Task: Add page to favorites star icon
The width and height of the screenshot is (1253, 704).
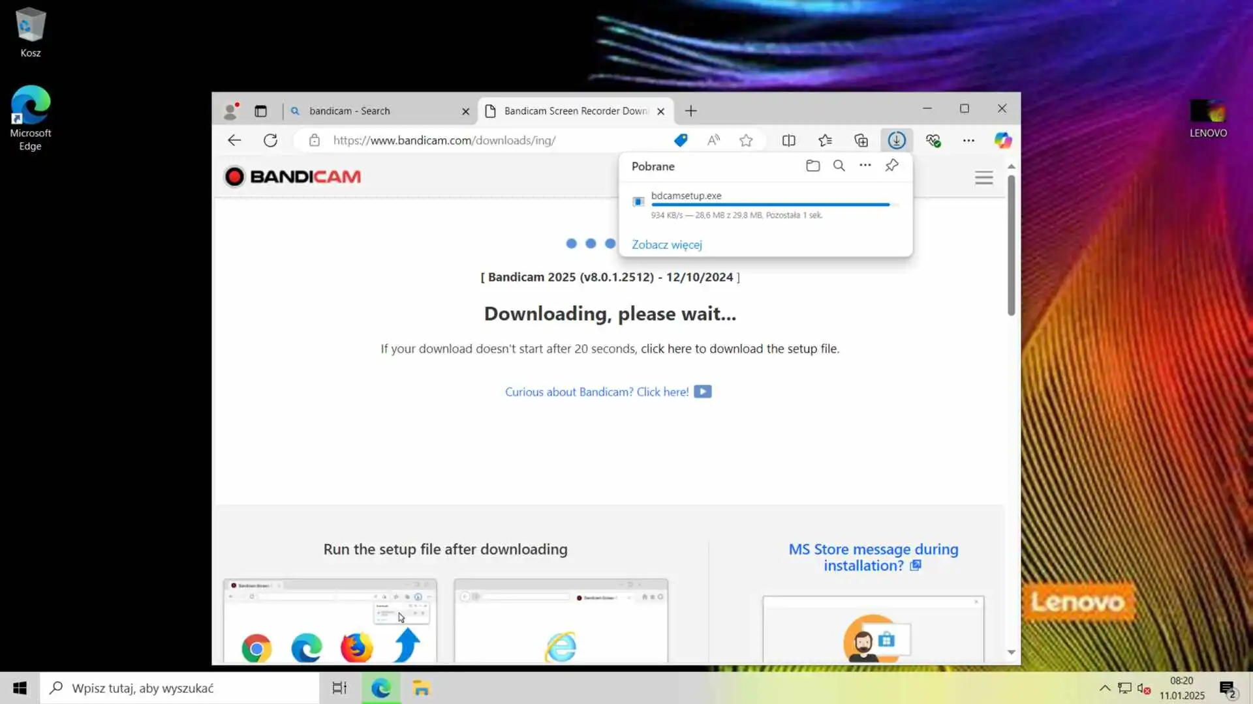Action: (x=746, y=140)
